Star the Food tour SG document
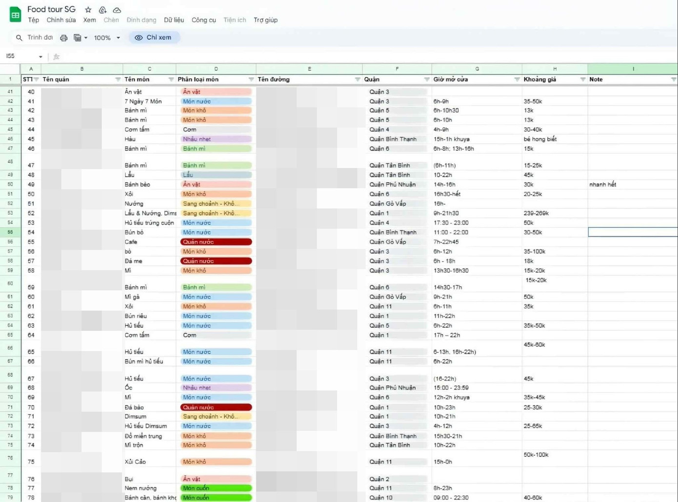678x502 pixels. 88,10
